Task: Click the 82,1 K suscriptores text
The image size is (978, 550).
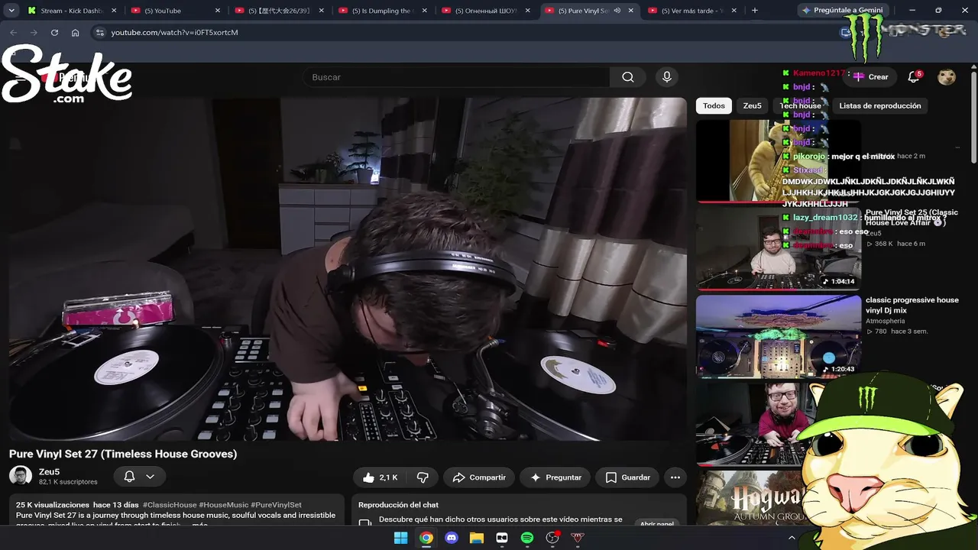Action: click(x=68, y=482)
